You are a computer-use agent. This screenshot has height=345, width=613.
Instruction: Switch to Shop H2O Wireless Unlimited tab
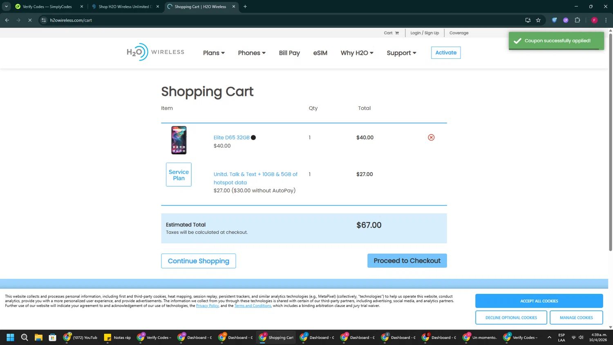125,7
